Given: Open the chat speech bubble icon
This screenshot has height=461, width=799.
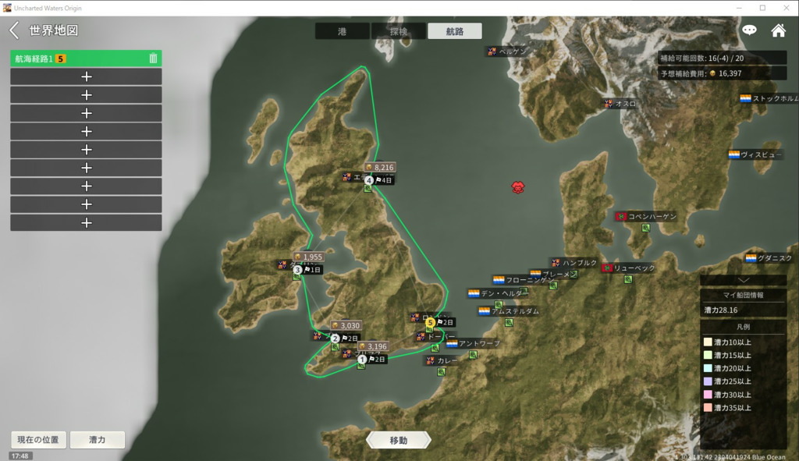Looking at the screenshot, I should 749,30.
